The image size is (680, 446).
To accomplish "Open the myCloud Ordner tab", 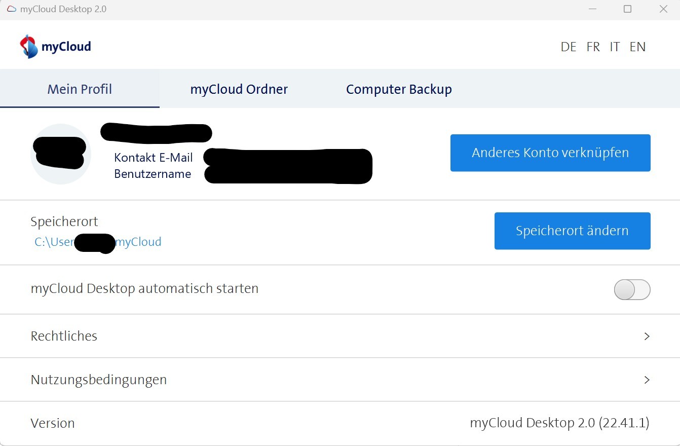I will 239,89.
